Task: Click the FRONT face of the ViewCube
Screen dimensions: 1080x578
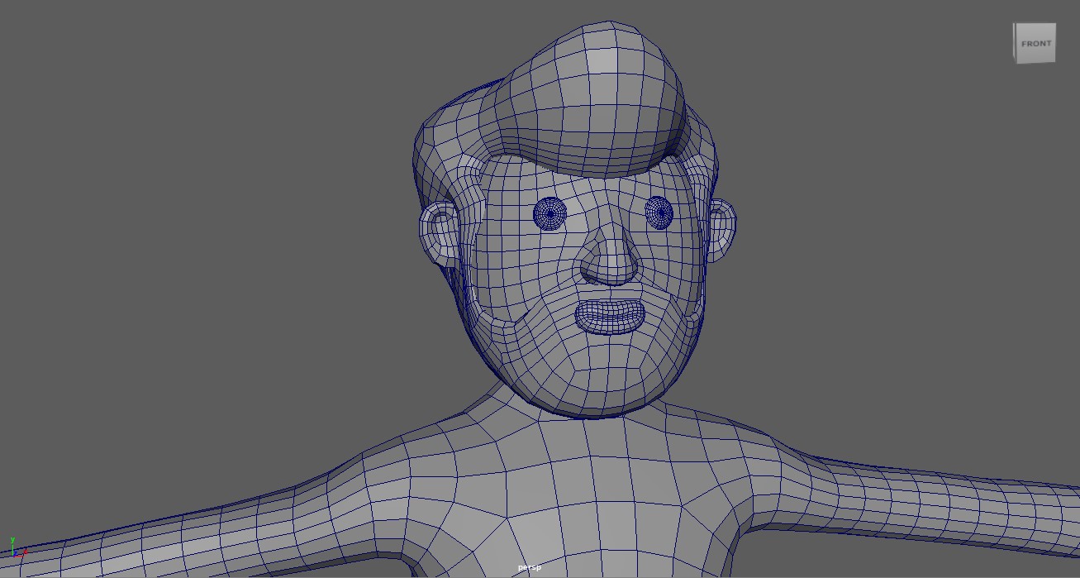Action: tap(1035, 44)
